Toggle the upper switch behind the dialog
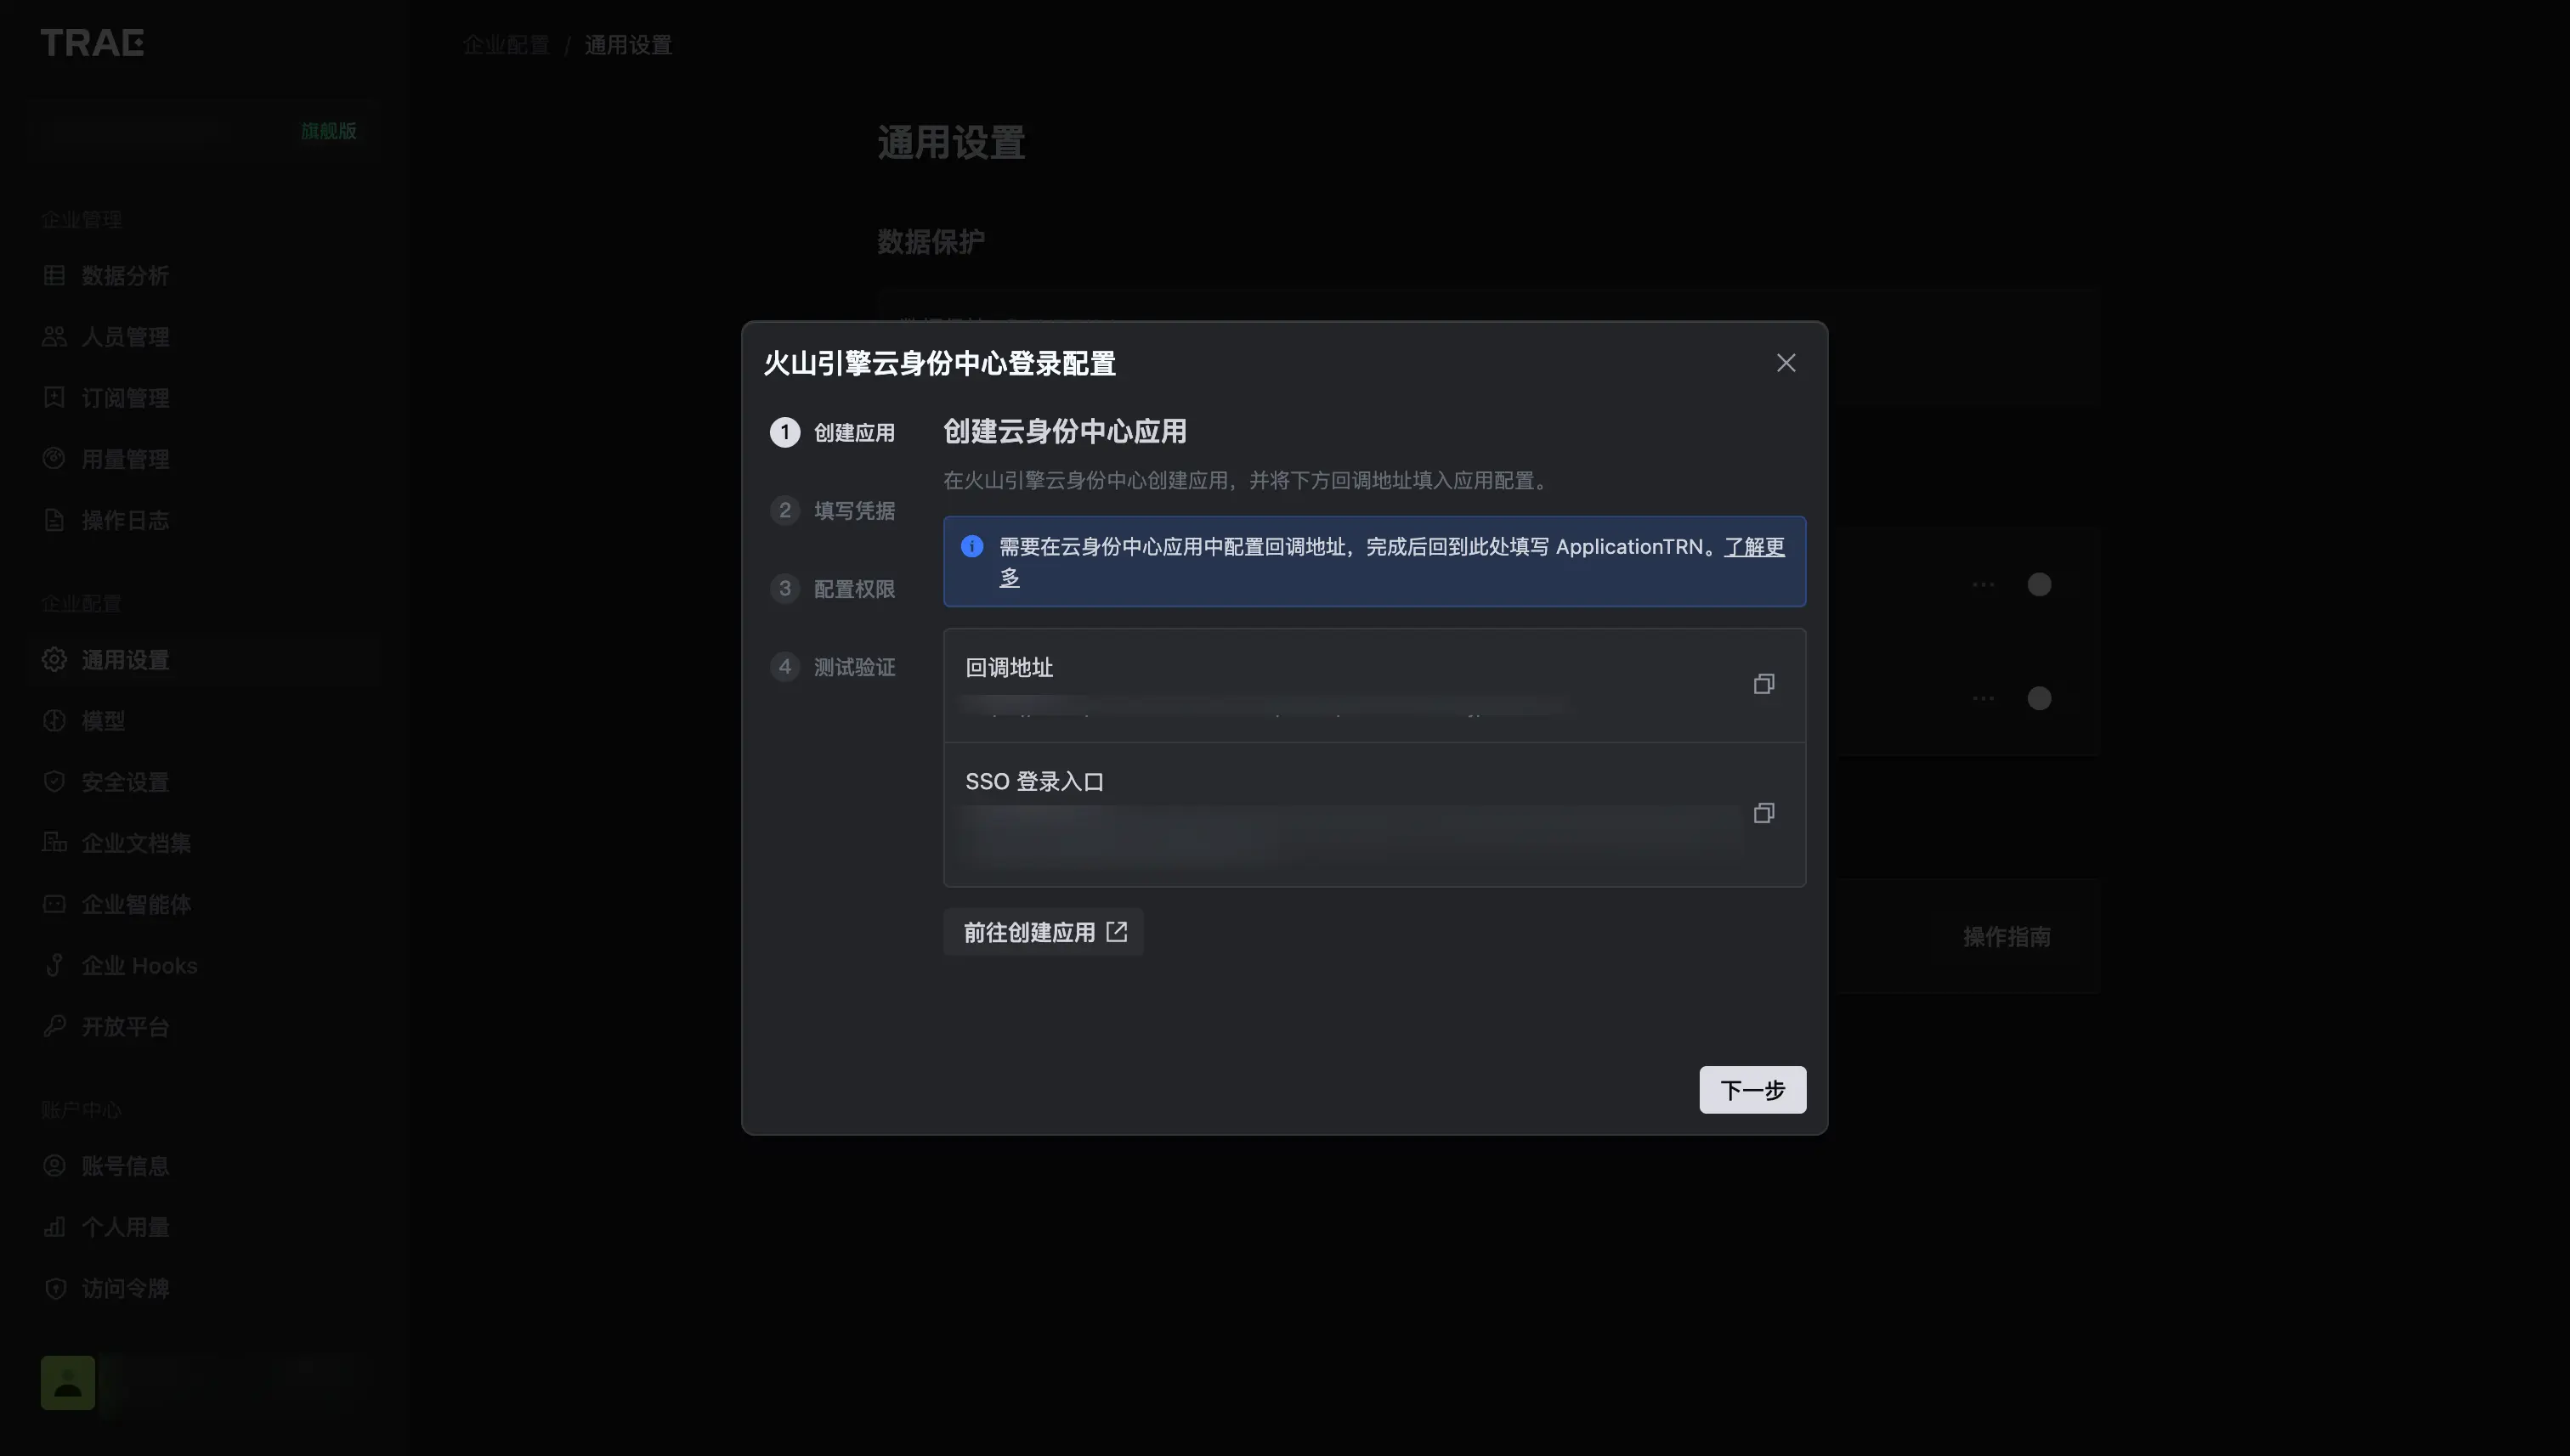 [2039, 585]
